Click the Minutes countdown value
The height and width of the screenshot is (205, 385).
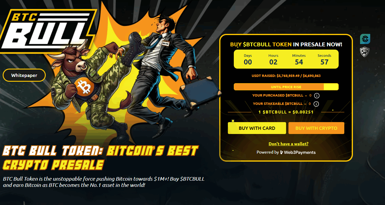tap(299, 62)
